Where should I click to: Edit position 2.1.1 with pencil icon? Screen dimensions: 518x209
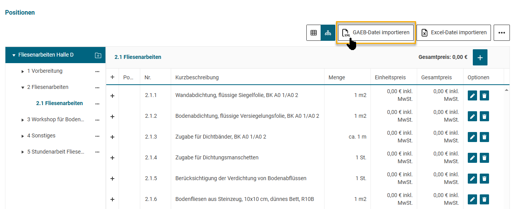pos(472,95)
